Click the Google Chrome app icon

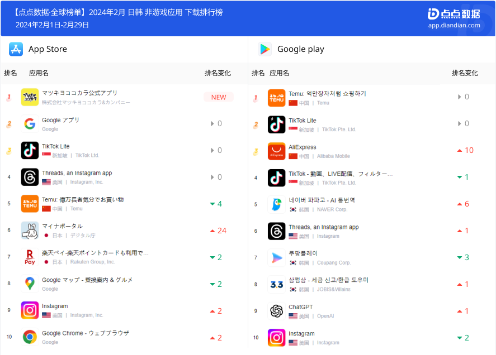(30, 337)
